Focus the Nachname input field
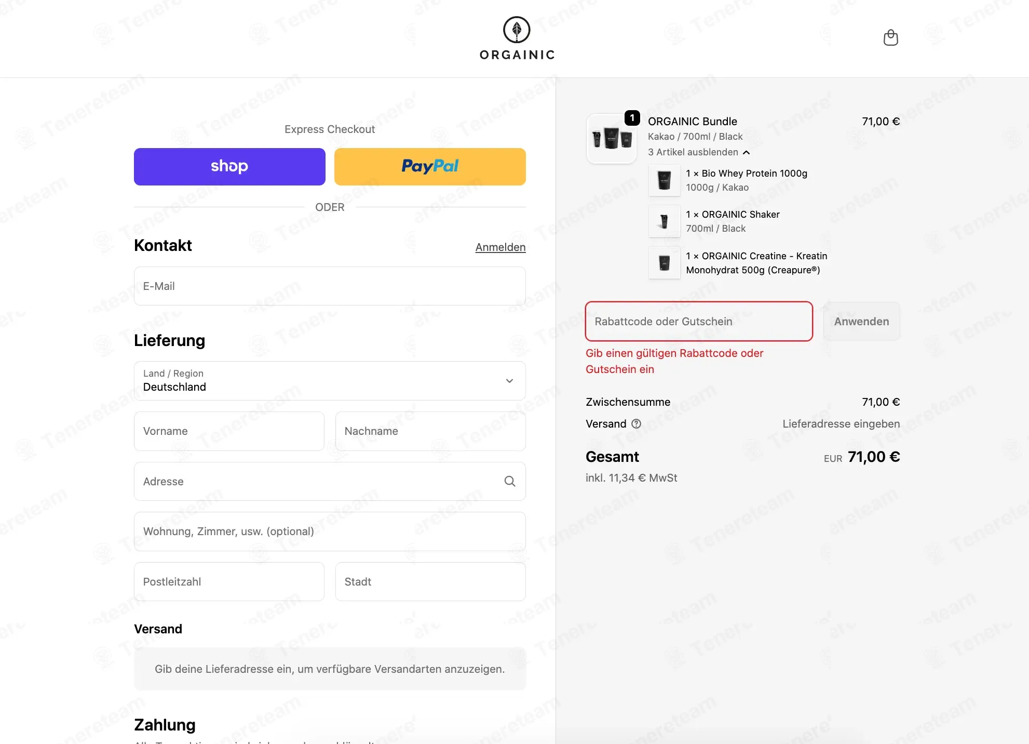This screenshot has width=1029, height=744. [430, 431]
